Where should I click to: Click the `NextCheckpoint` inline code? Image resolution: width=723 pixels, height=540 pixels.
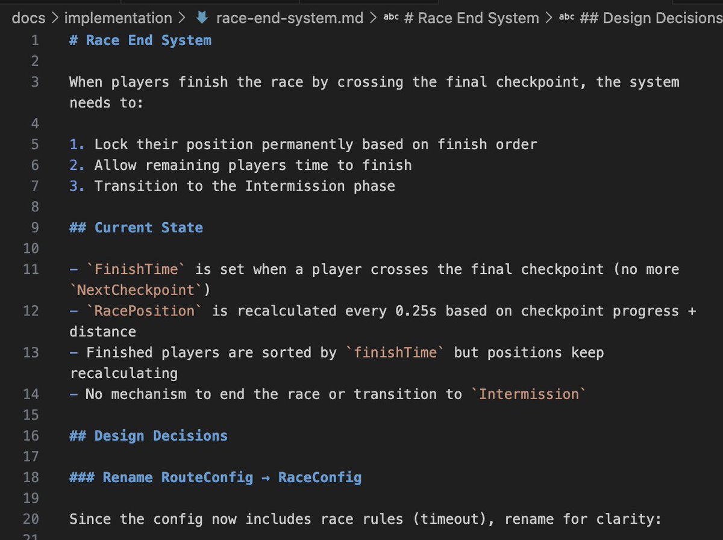[x=136, y=290]
